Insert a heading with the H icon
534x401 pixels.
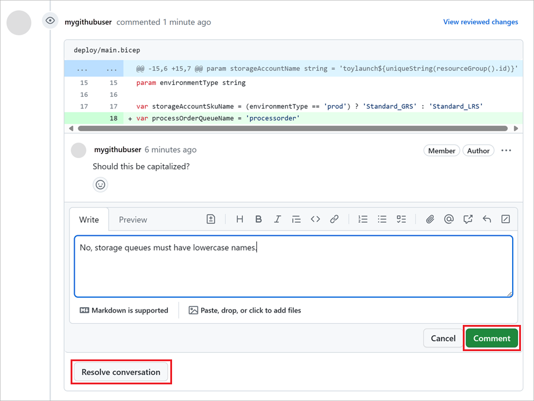pos(240,219)
